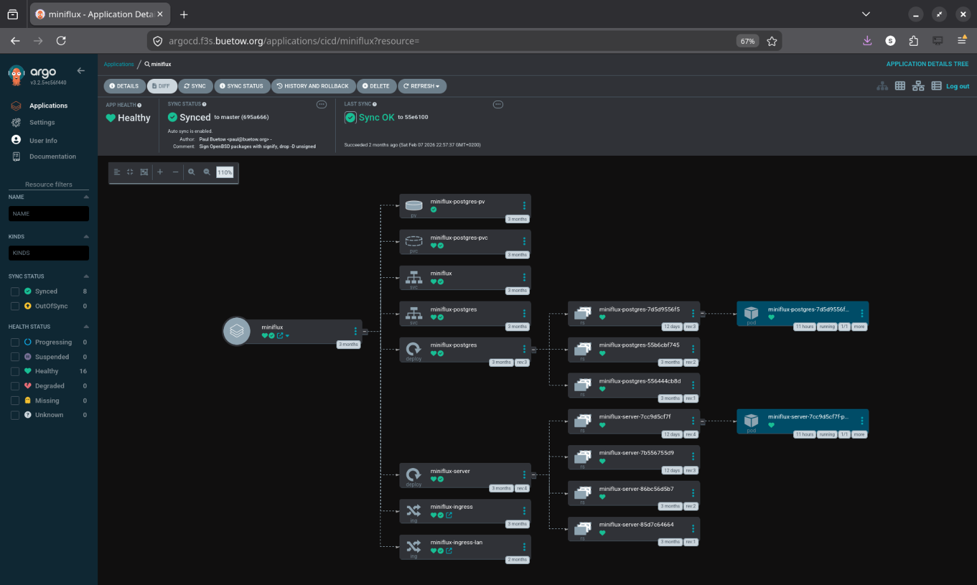Select the Applications icon in sidebar
The height and width of the screenshot is (585, 977).
tap(15, 105)
